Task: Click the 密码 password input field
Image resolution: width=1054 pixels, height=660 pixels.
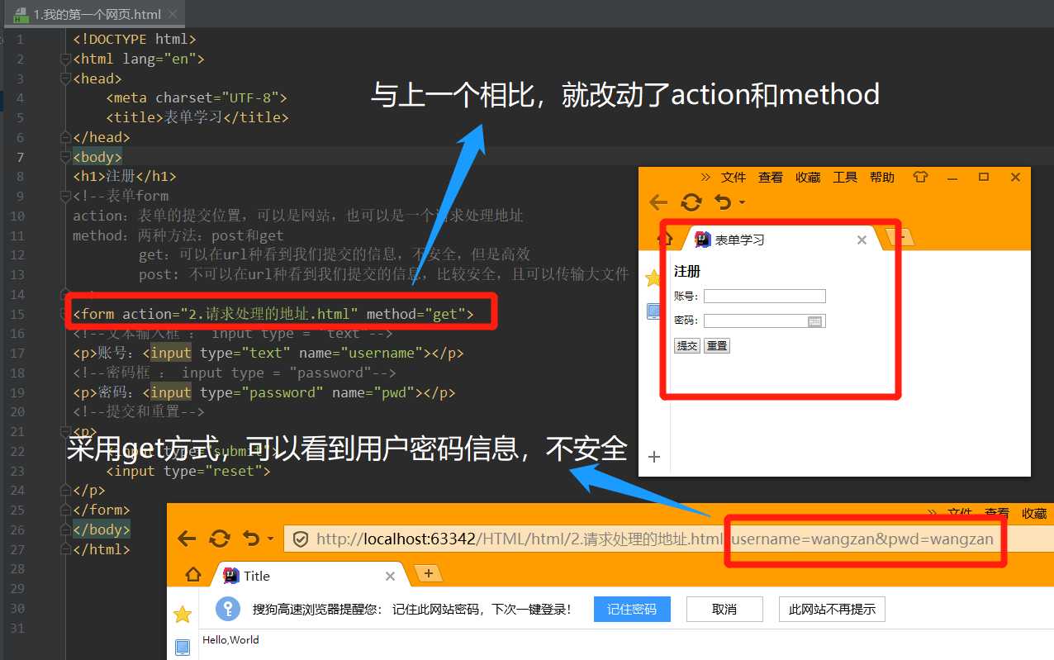Action: coord(765,321)
